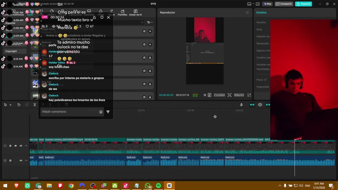The height and width of the screenshot is (190, 338).
Task: Click the heart likes counter showing 67
Action: point(90,26)
